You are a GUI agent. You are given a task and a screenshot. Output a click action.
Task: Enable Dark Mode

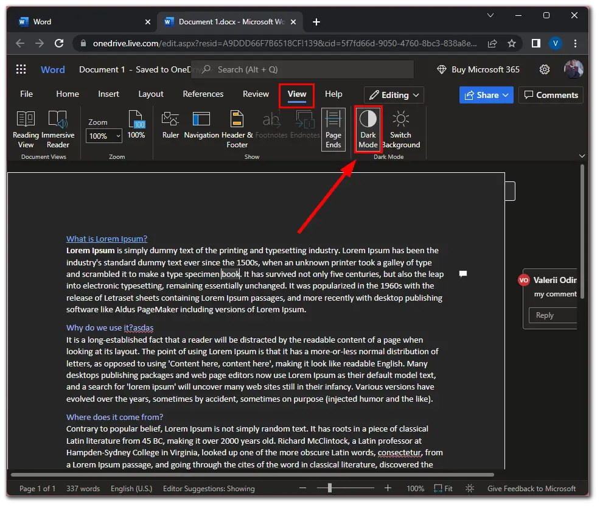click(x=368, y=128)
